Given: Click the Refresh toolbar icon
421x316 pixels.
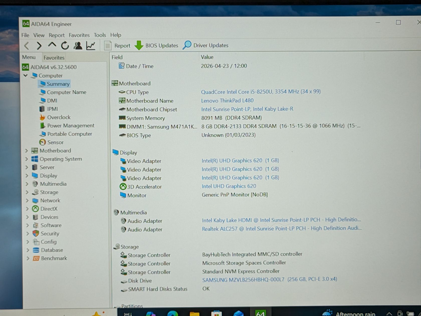Looking at the screenshot, I should 65,45.
